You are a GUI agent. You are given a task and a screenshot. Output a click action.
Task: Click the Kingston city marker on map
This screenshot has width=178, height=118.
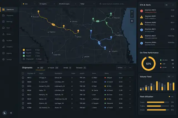click(x=110, y=52)
